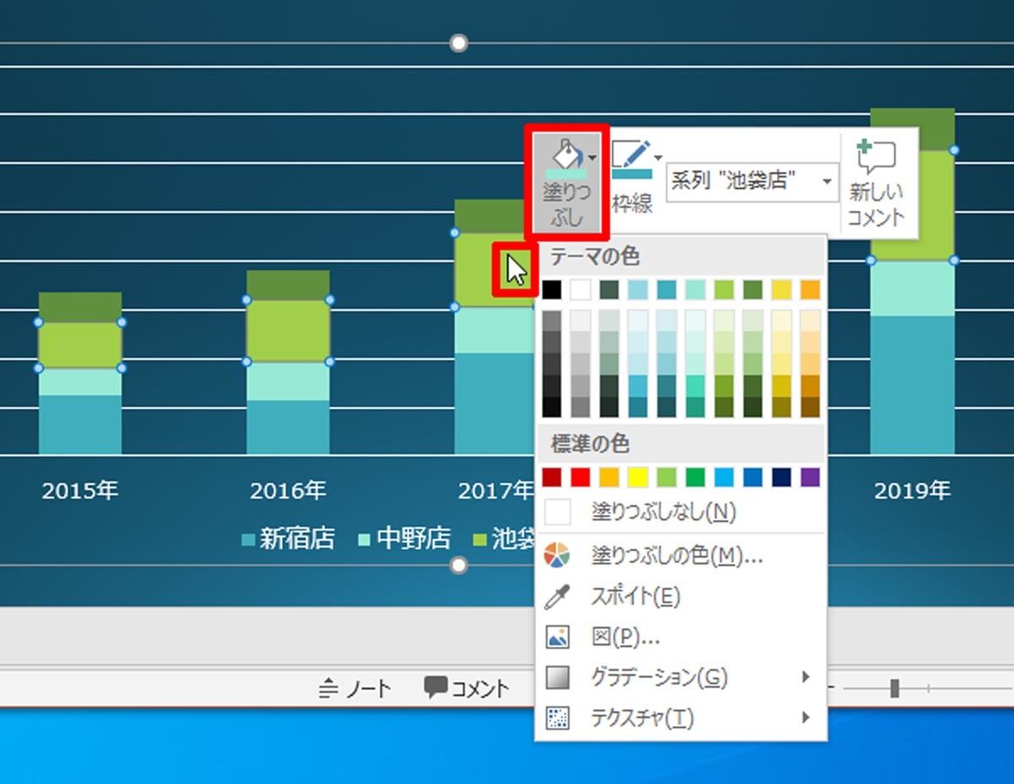Viewport: 1014px width, 784px height.
Task: Expand the グラデーション(G) submenu
Action: pos(681,677)
